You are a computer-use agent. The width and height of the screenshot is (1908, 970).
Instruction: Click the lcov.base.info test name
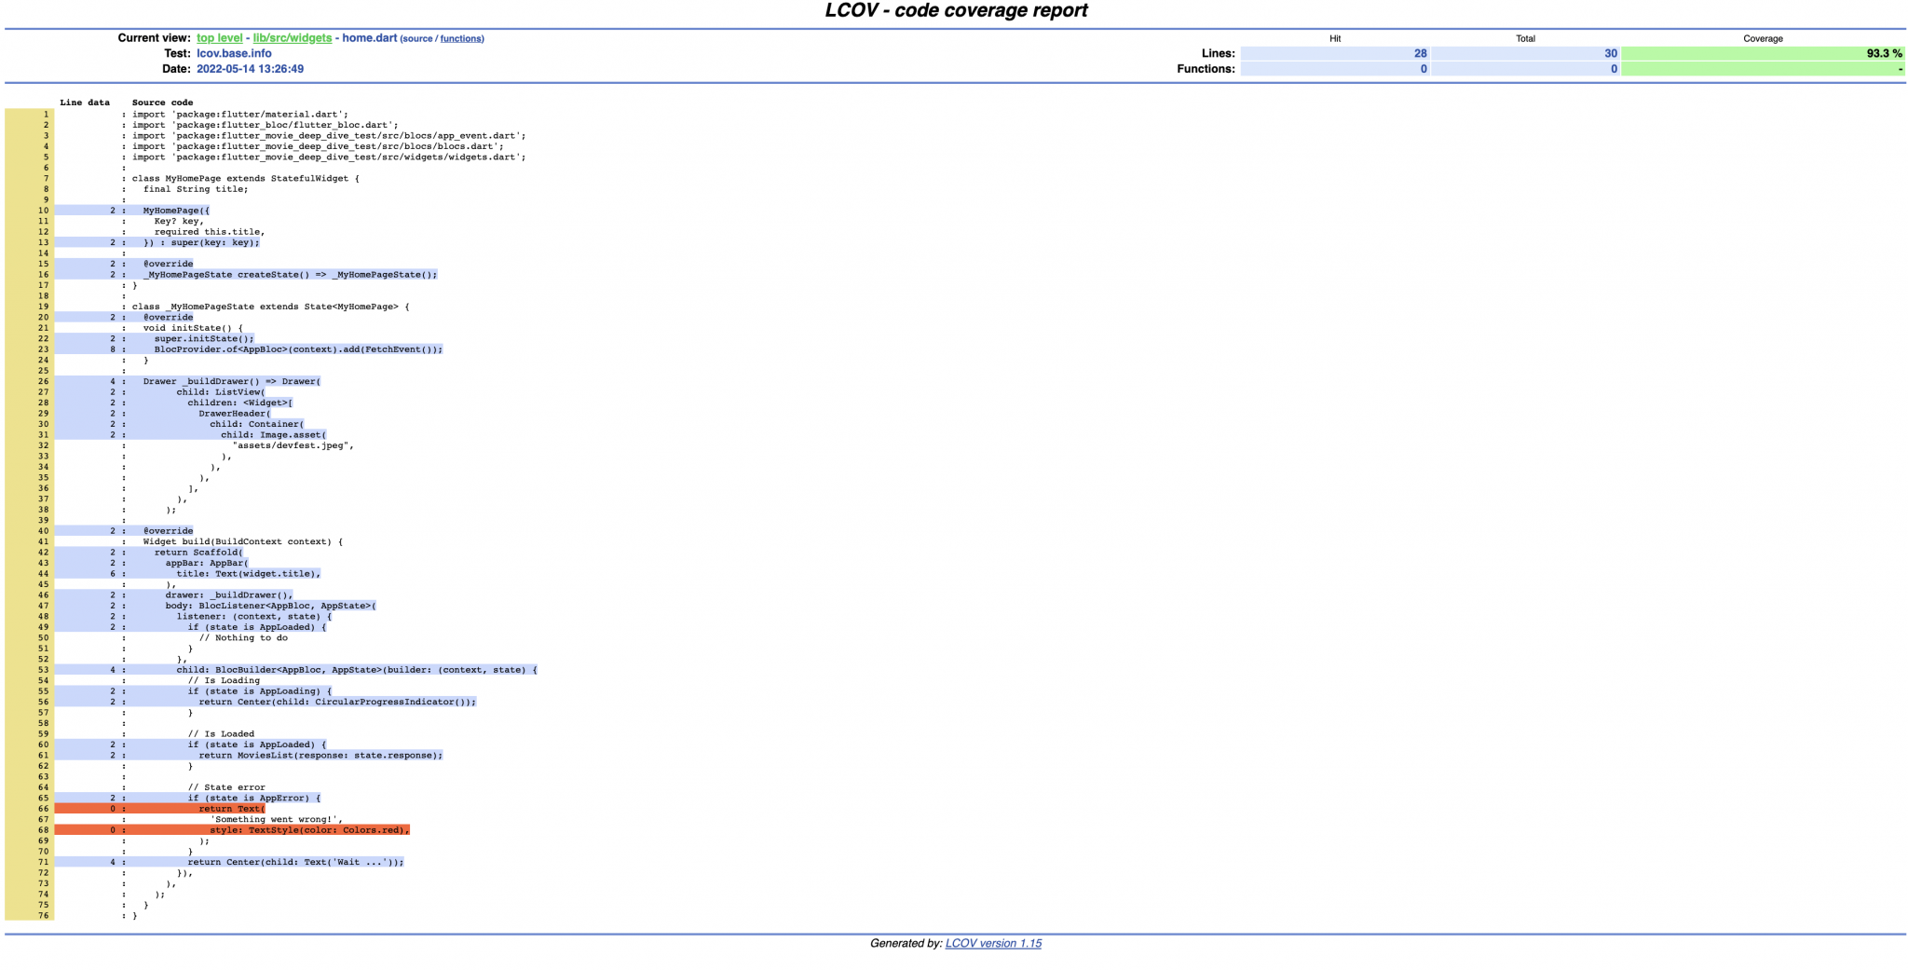tap(234, 54)
